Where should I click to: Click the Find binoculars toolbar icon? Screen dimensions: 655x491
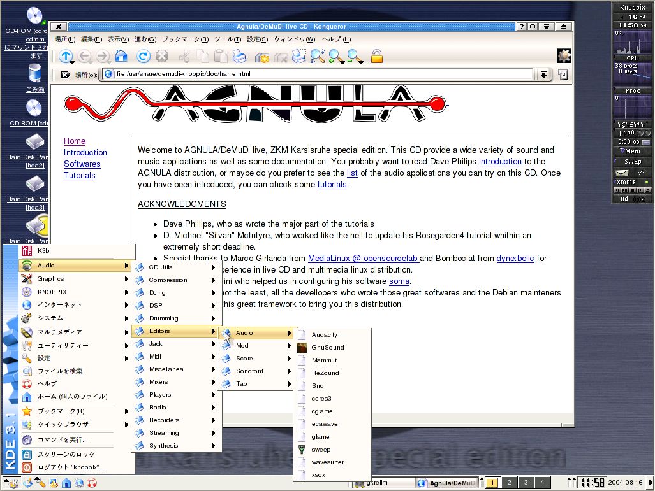318,56
